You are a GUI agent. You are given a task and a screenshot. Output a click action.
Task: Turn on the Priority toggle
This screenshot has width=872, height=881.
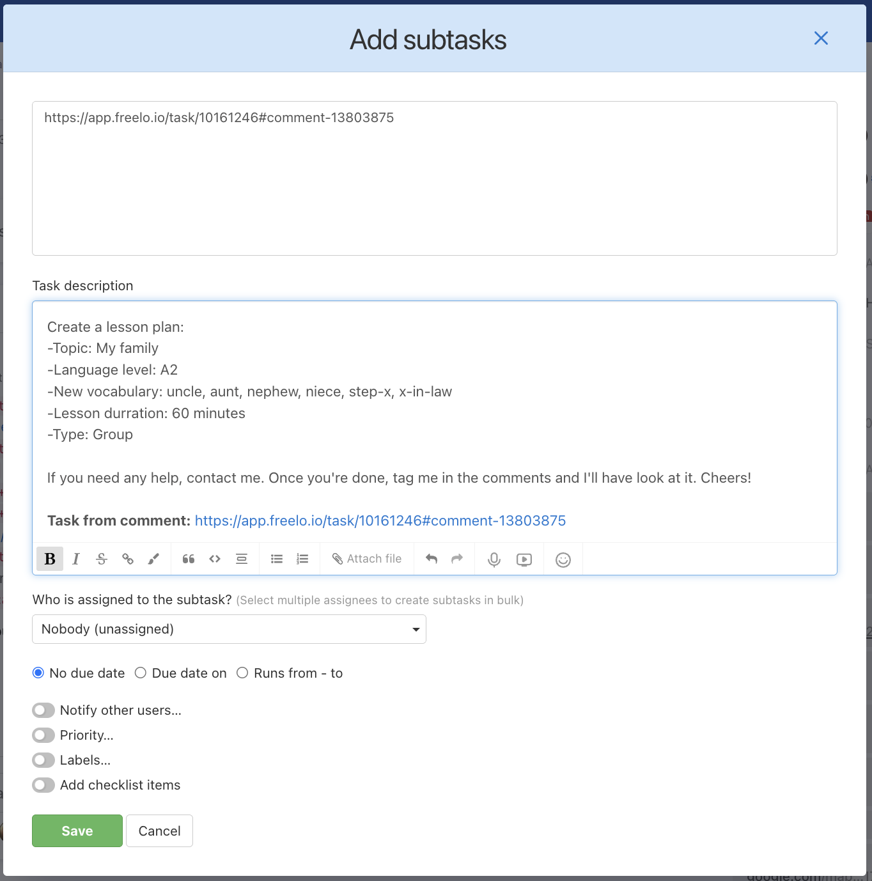coord(43,735)
